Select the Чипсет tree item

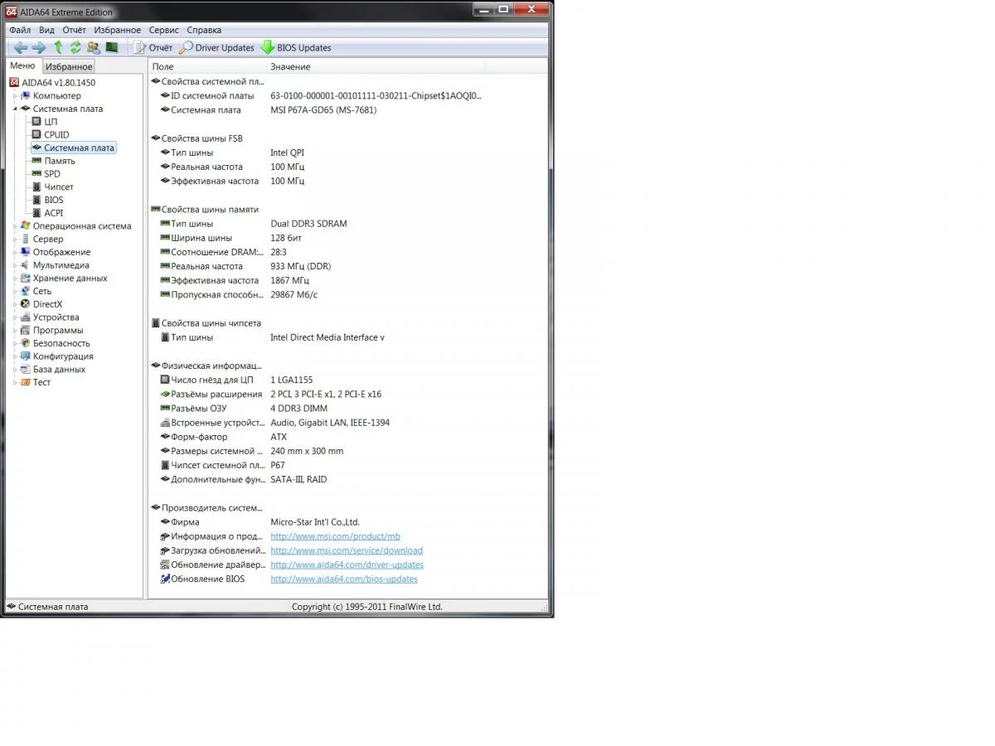pyautogui.click(x=59, y=187)
